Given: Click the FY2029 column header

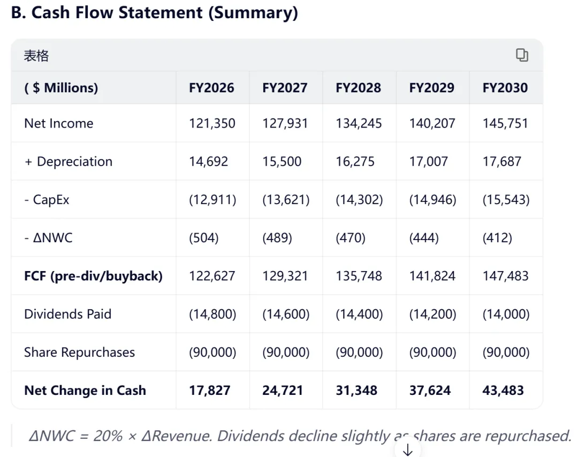Looking at the screenshot, I should [x=431, y=88].
